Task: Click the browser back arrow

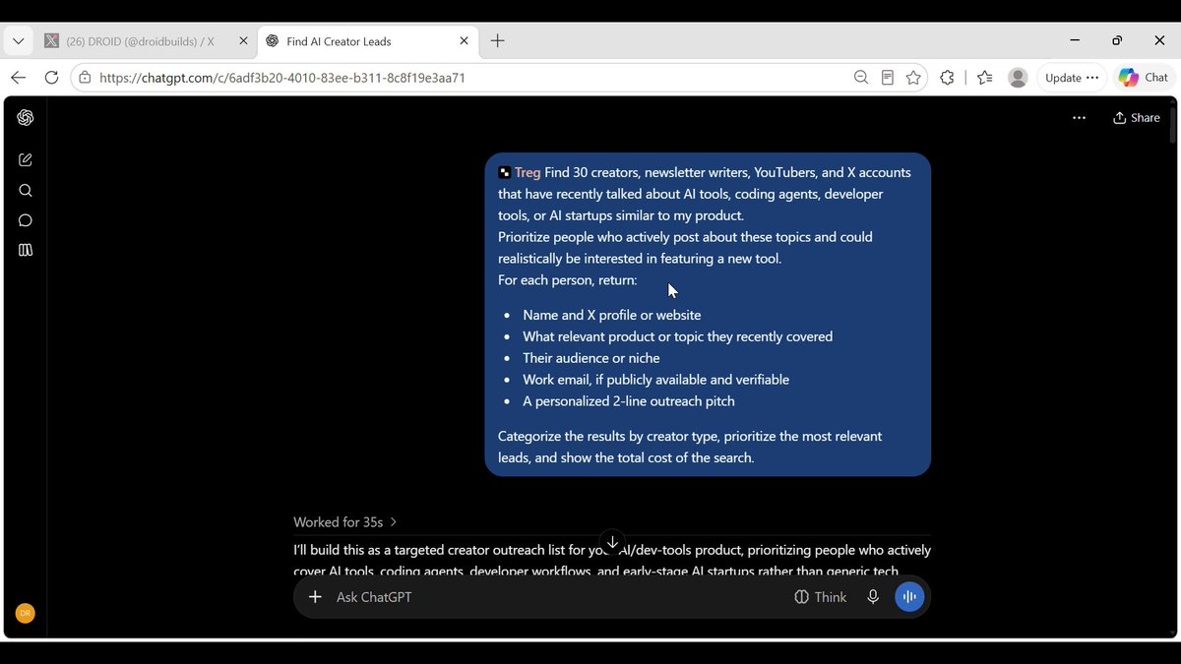Action: coord(19,78)
